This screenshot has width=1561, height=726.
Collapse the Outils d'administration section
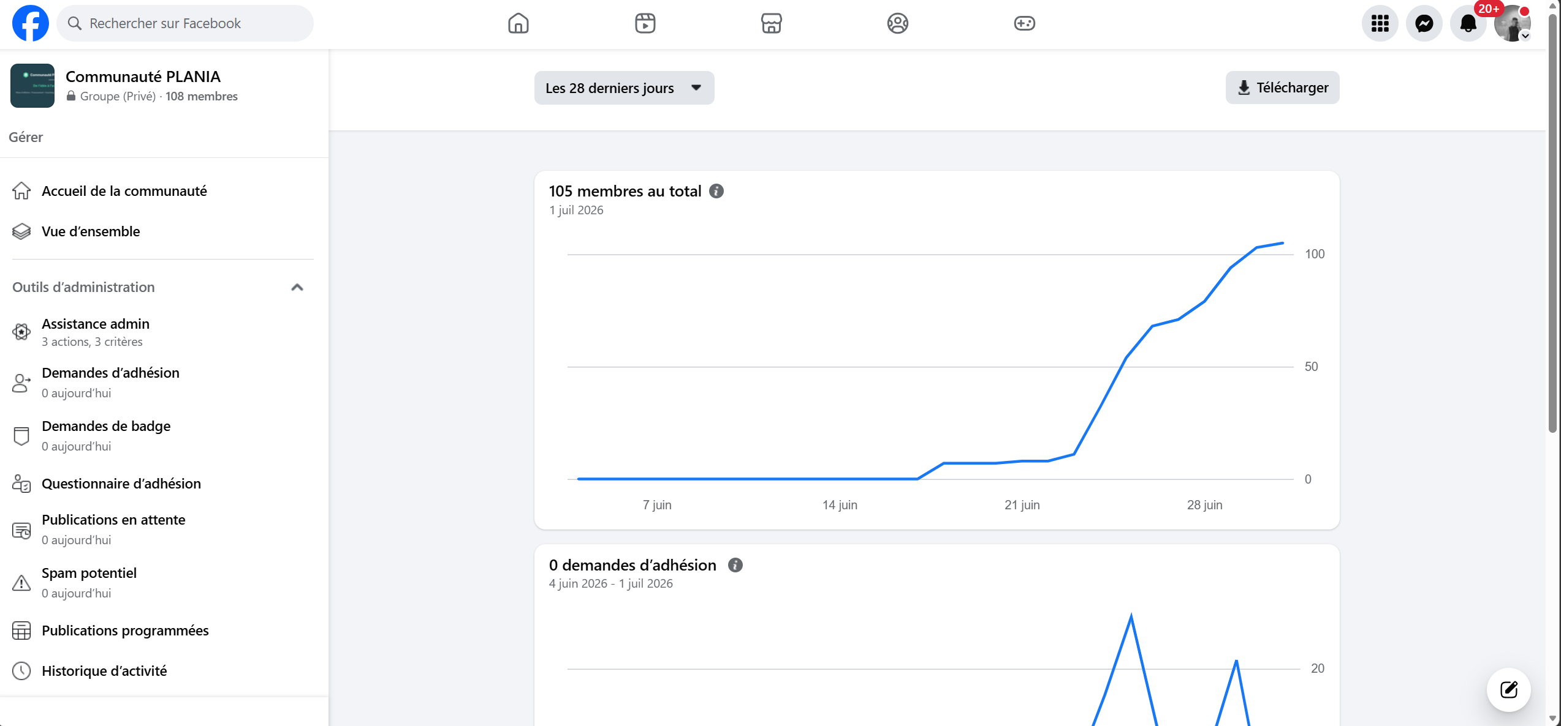[297, 287]
